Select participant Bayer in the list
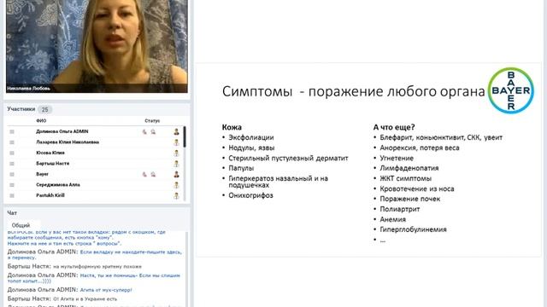547x307 pixels. point(42,174)
